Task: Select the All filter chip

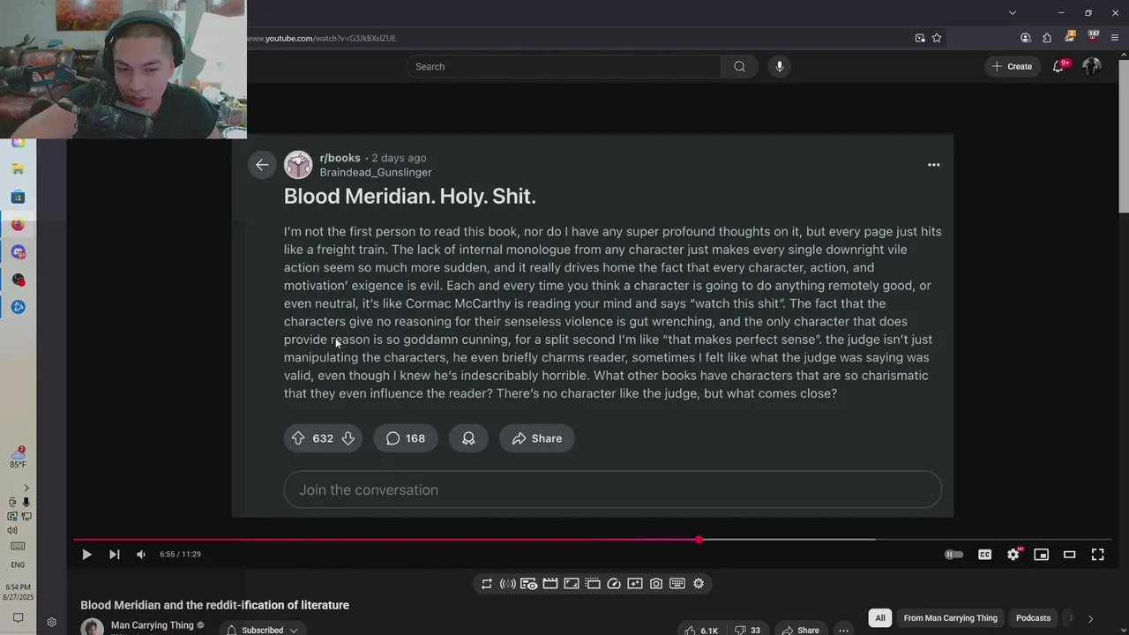Action: tap(879, 618)
